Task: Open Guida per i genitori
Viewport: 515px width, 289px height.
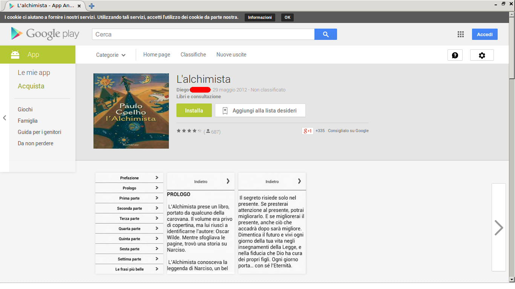Action: (39, 132)
